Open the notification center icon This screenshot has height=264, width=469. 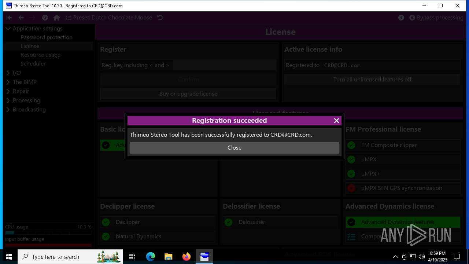coord(457,257)
